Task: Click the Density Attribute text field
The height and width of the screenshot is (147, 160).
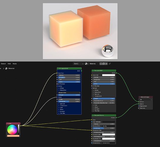Action: [109, 126]
